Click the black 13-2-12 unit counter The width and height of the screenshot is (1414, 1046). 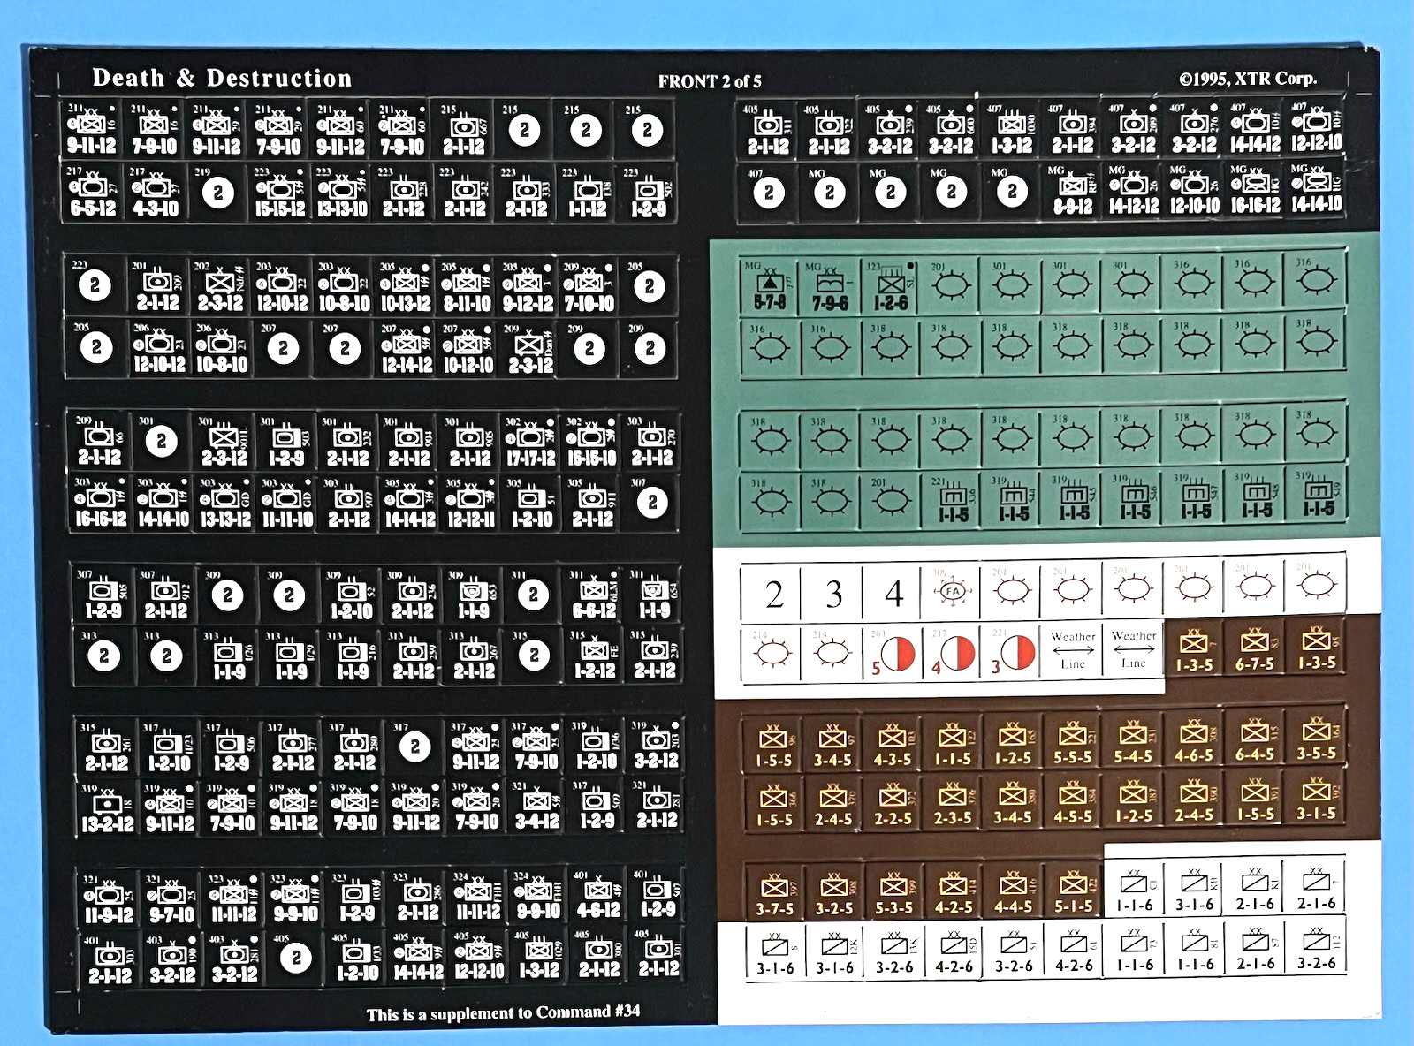tap(108, 807)
